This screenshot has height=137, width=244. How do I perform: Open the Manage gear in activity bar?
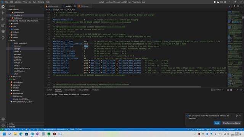(x=3, y=125)
